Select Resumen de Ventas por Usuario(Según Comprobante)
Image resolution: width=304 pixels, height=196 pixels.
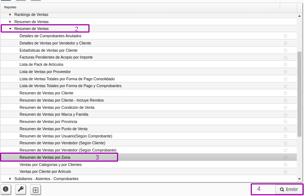(x=149, y=136)
